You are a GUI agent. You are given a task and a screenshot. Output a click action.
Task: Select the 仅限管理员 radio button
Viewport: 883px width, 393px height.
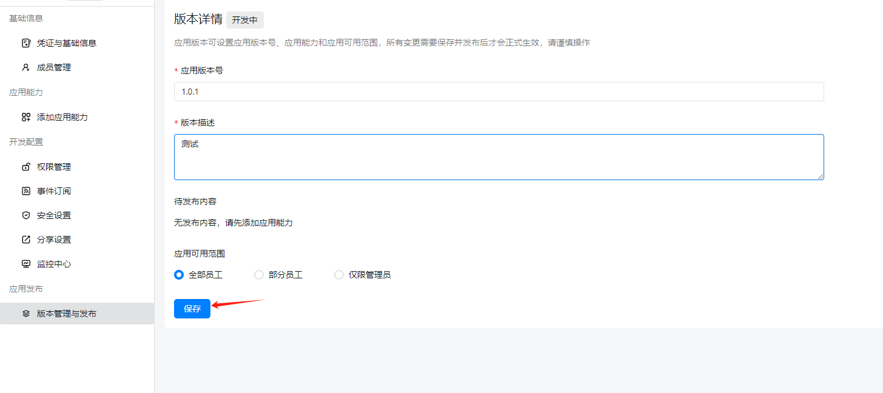tap(339, 275)
